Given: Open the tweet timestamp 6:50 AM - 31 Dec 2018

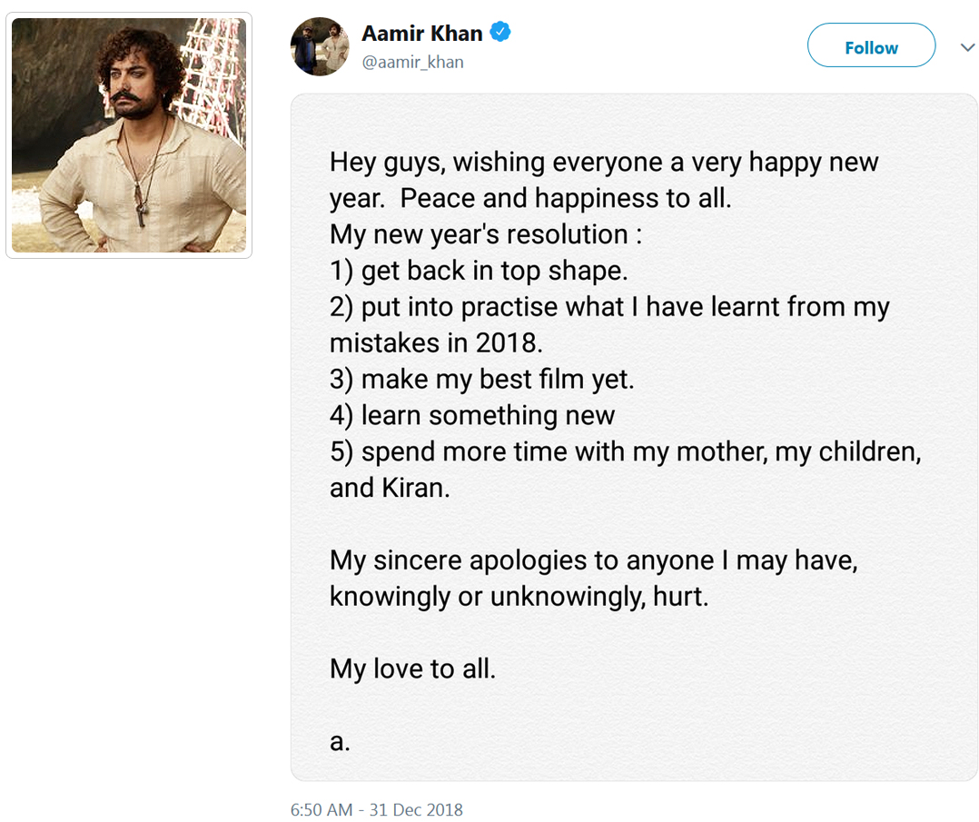Looking at the screenshot, I should click(x=376, y=809).
